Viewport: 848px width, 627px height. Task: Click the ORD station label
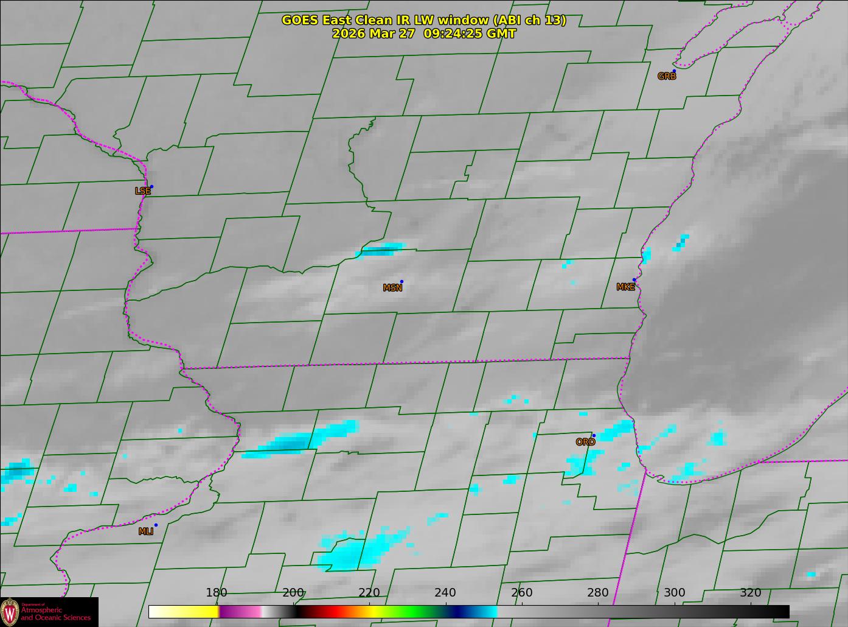pyautogui.click(x=585, y=442)
